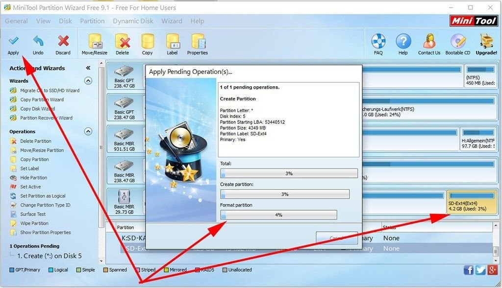Open the FAQ lifebuoy icon

pyautogui.click(x=378, y=41)
